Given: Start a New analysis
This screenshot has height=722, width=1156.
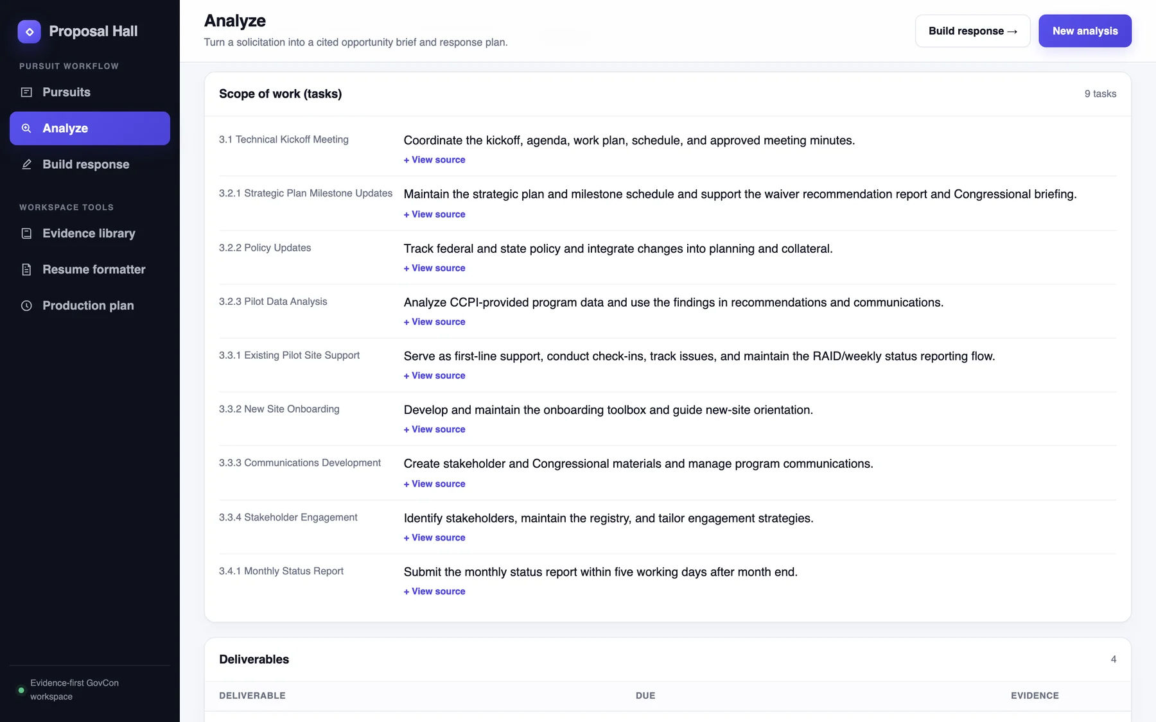Looking at the screenshot, I should pyautogui.click(x=1085, y=31).
